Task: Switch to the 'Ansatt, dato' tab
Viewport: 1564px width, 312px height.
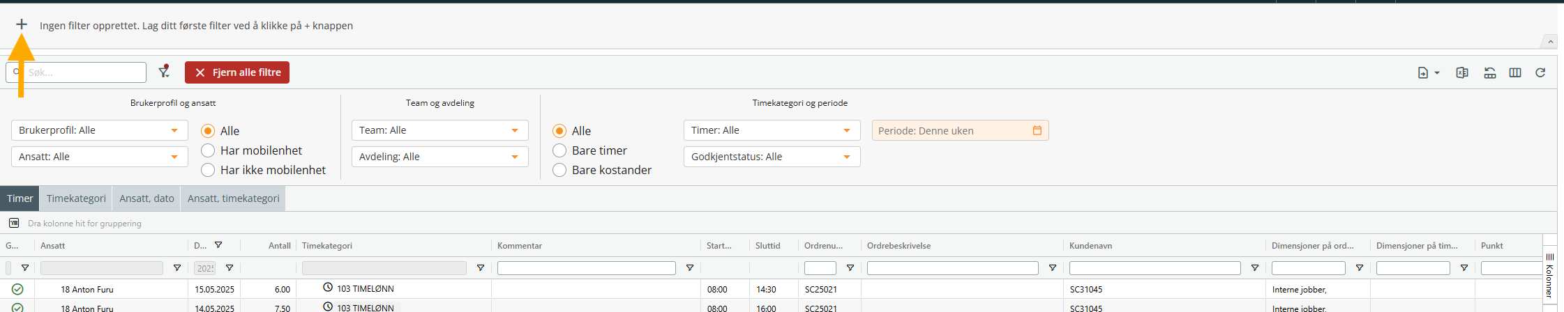Action: click(x=146, y=198)
